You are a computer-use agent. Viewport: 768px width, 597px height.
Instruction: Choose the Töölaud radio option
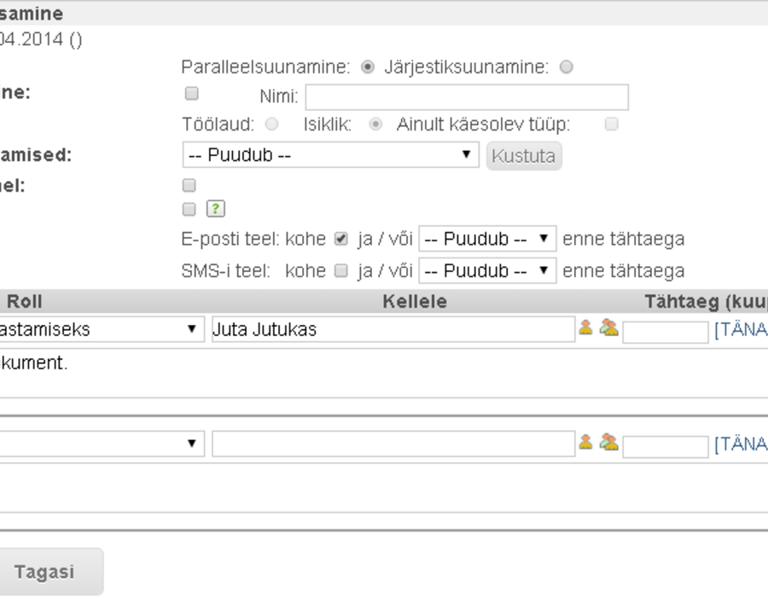pyautogui.click(x=271, y=125)
